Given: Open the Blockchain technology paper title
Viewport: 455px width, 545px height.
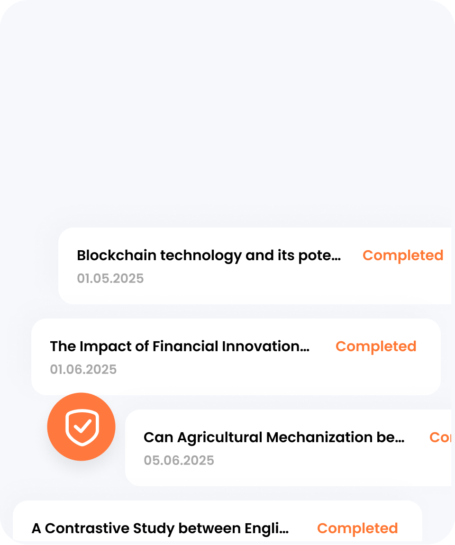Looking at the screenshot, I should coord(209,255).
